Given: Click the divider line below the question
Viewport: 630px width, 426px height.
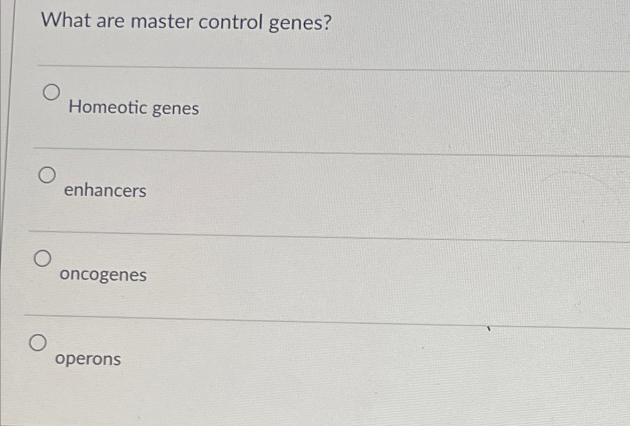Looking at the screenshot, I should tap(309, 68).
